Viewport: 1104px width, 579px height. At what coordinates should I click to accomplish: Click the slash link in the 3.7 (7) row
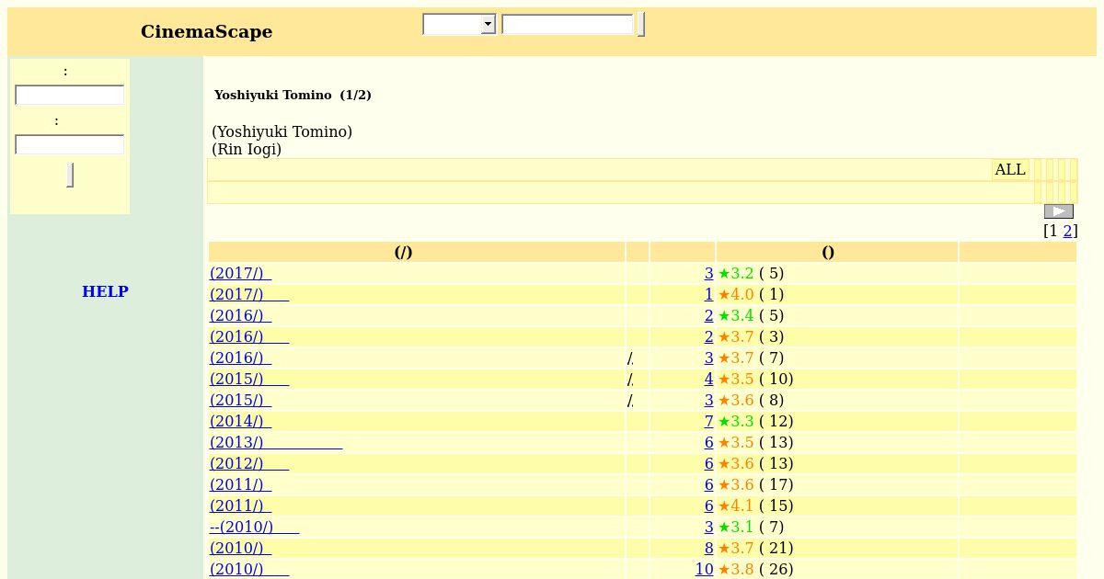coord(630,358)
